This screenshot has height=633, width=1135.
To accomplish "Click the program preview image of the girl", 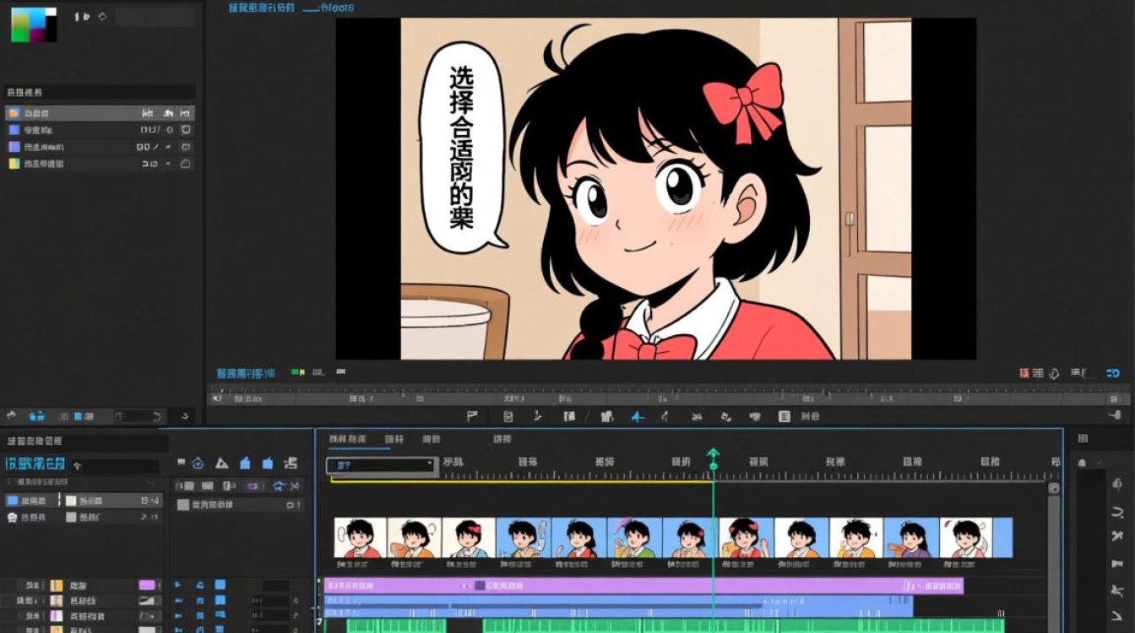I will click(x=656, y=189).
